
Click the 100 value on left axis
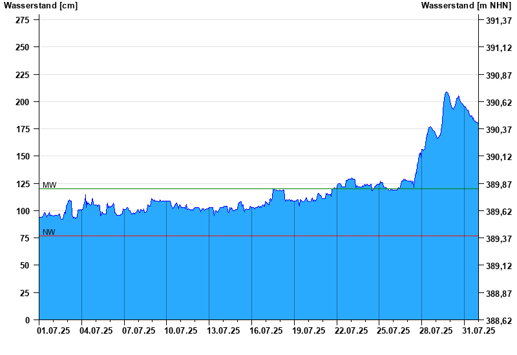coord(23,211)
